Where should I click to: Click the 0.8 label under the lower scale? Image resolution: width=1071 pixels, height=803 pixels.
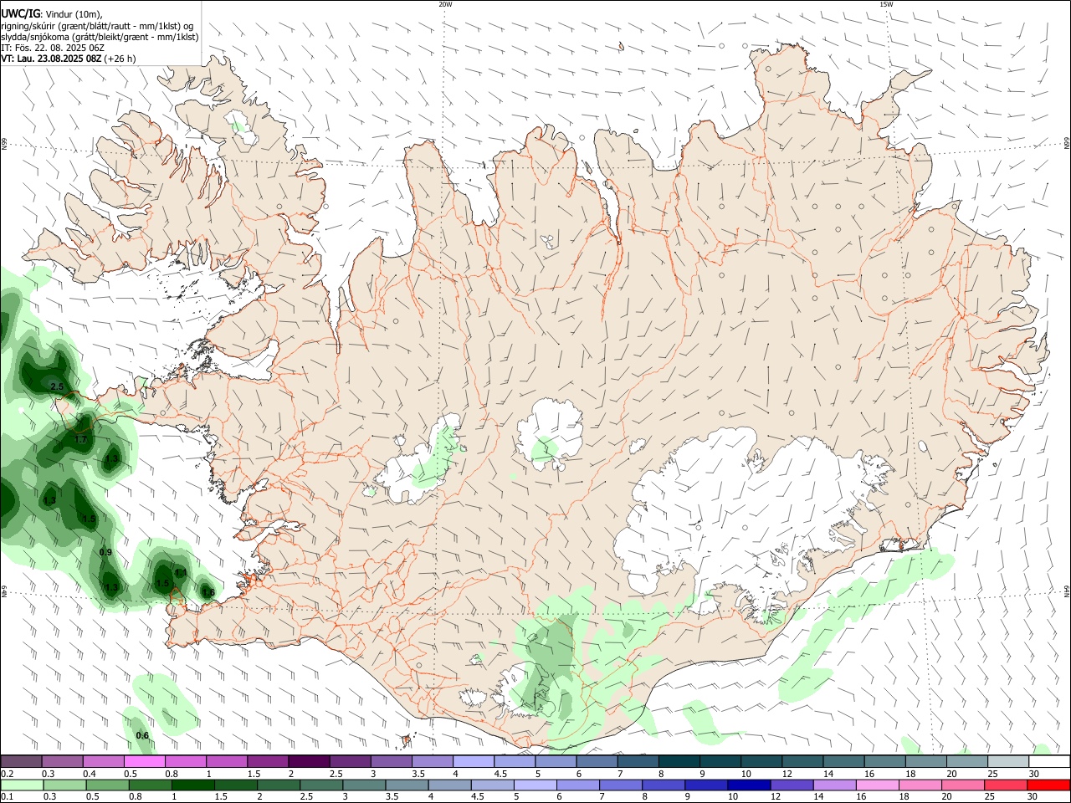(135, 797)
